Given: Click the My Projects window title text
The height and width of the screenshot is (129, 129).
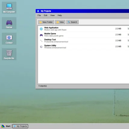Looking at the screenshot, I should pyautogui.click(x=46, y=11).
